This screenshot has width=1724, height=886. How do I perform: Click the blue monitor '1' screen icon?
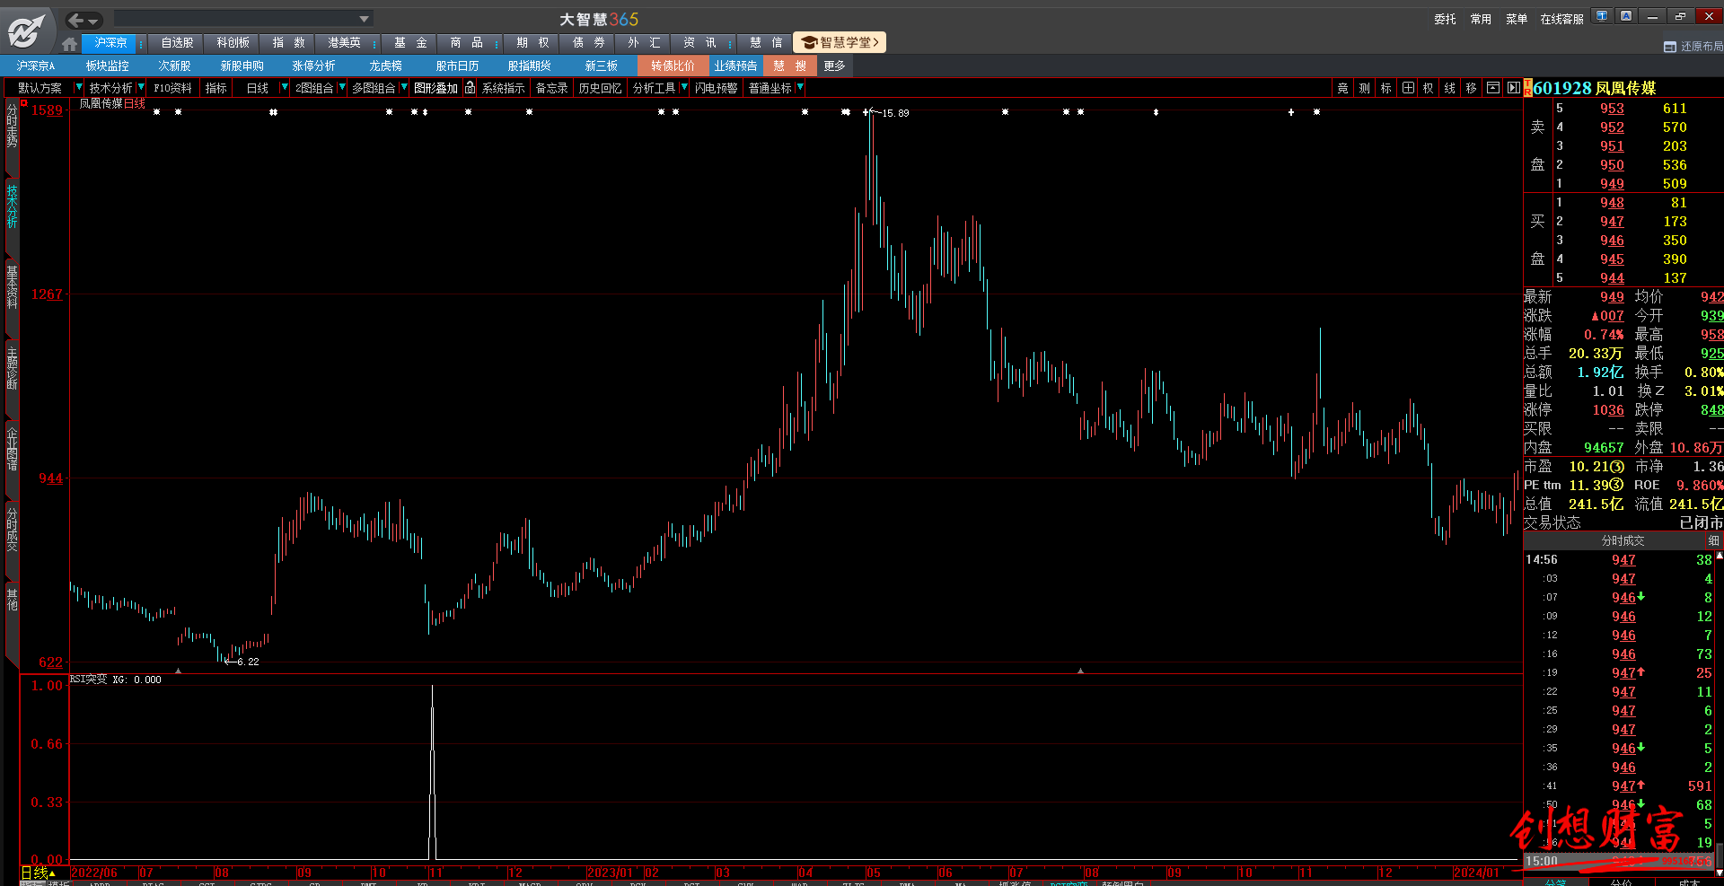[x=1603, y=16]
